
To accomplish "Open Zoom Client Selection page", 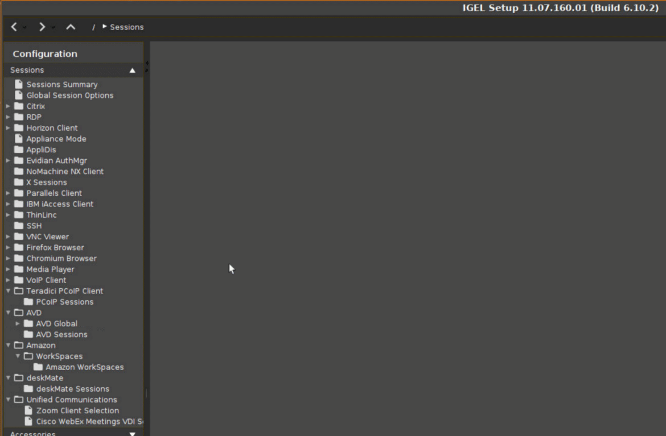I will (72, 410).
